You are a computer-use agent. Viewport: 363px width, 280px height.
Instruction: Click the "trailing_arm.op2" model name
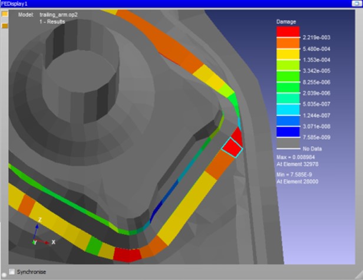[x=58, y=15]
